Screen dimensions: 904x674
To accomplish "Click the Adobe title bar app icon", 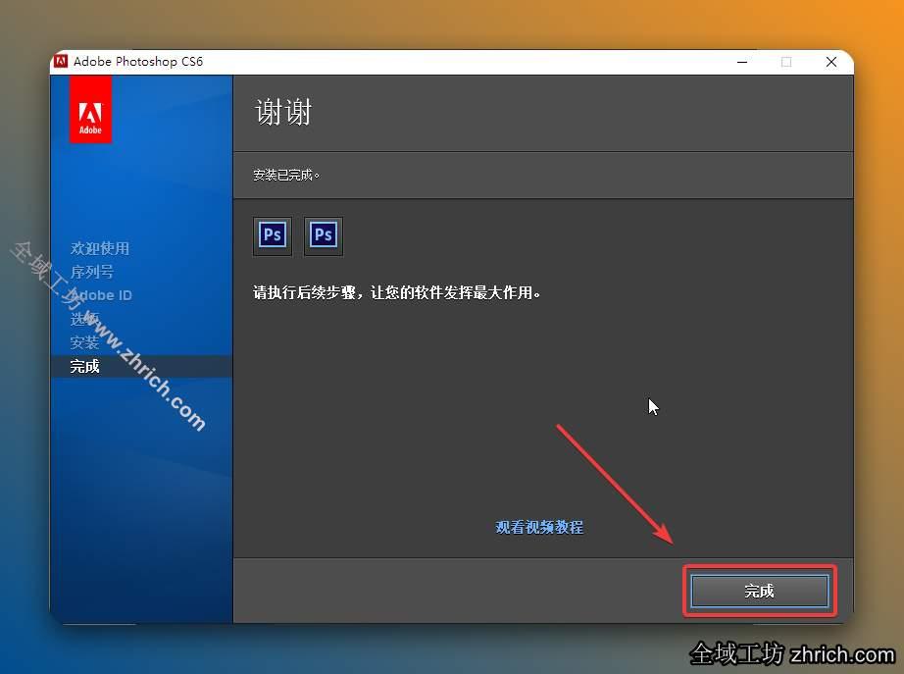I will pyautogui.click(x=61, y=61).
